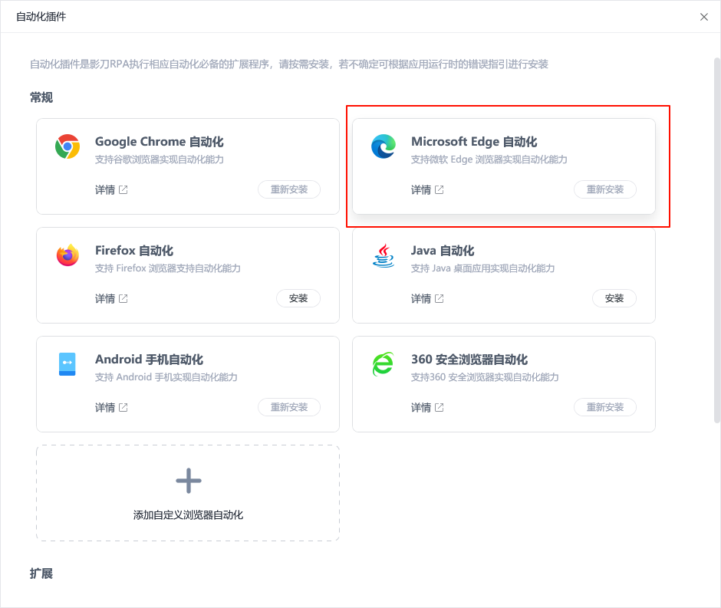Click the 360 secure browser icon
The height and width of the screenshot is (608, 721).
click(x=383, y=364)
